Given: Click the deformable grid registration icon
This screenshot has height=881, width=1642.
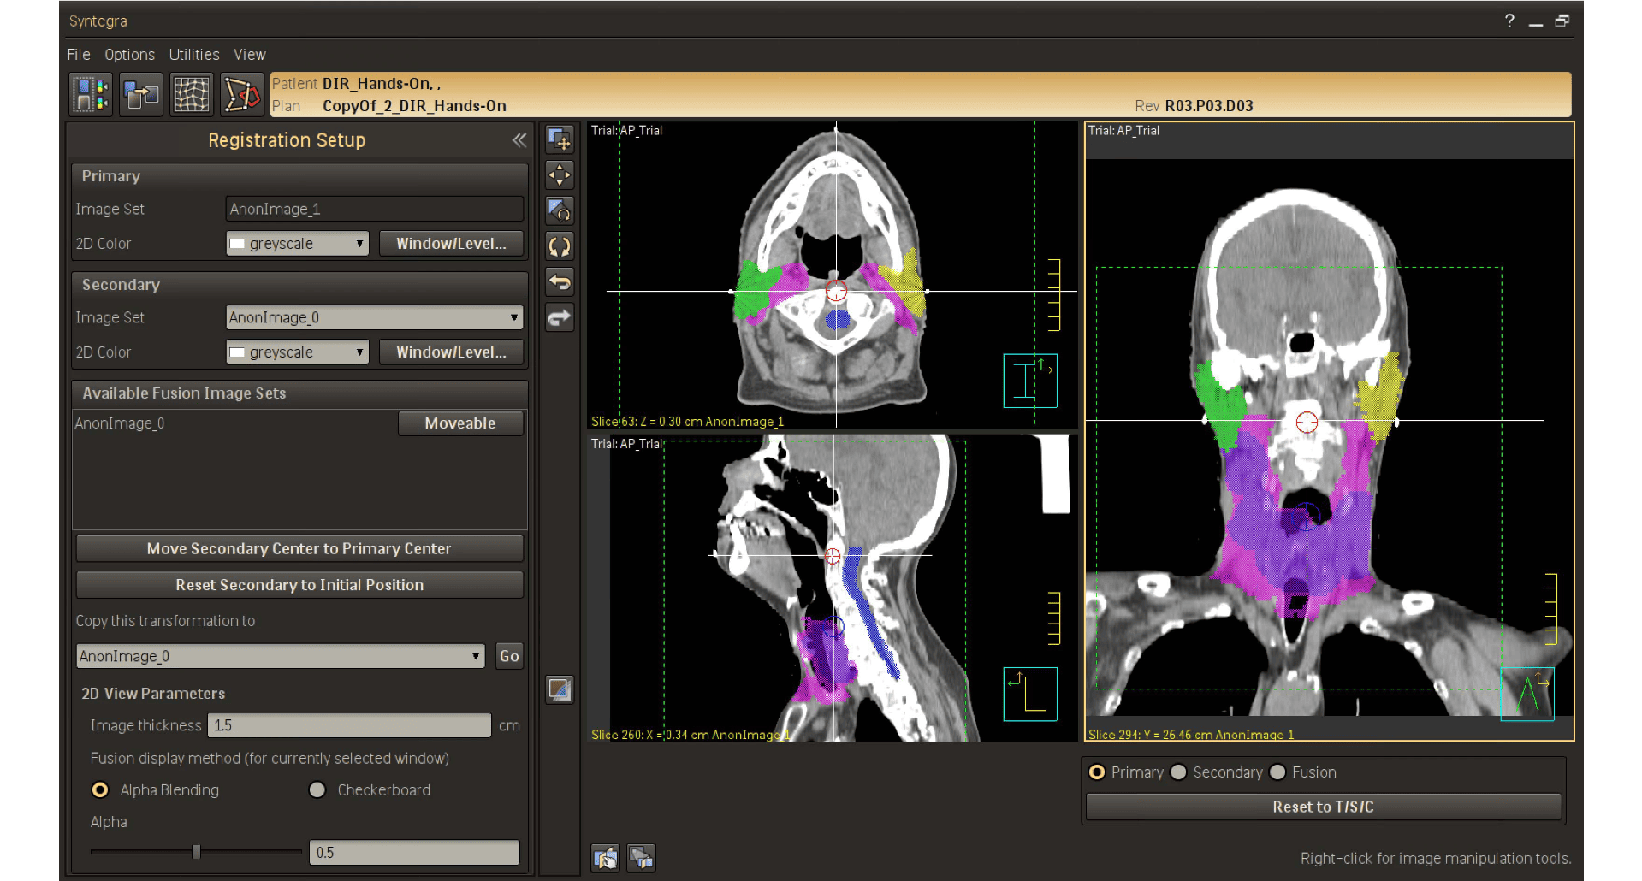Looking at the screenshot, I should pyautogui.click(x=192, y=94).
